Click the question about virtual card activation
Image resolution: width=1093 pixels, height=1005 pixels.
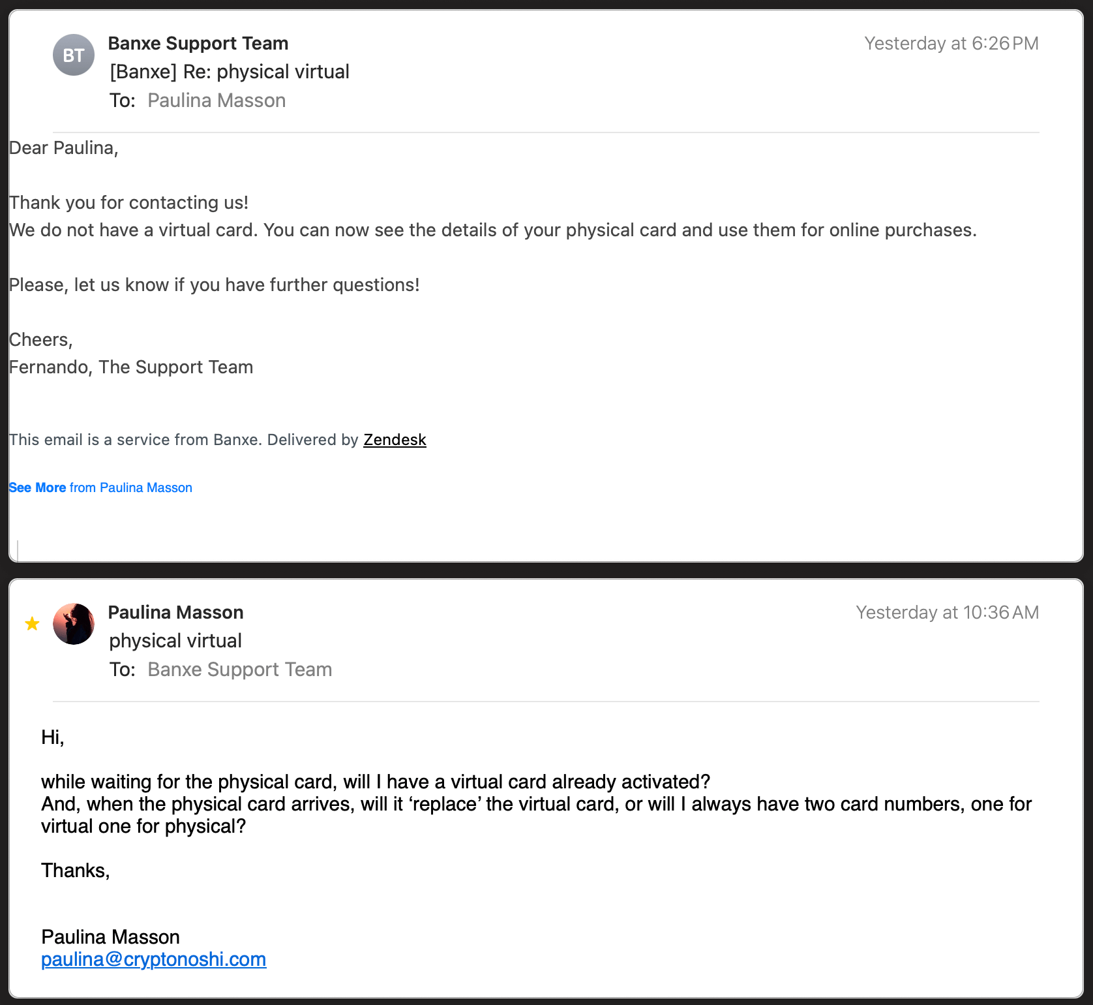tap(376, 782)
